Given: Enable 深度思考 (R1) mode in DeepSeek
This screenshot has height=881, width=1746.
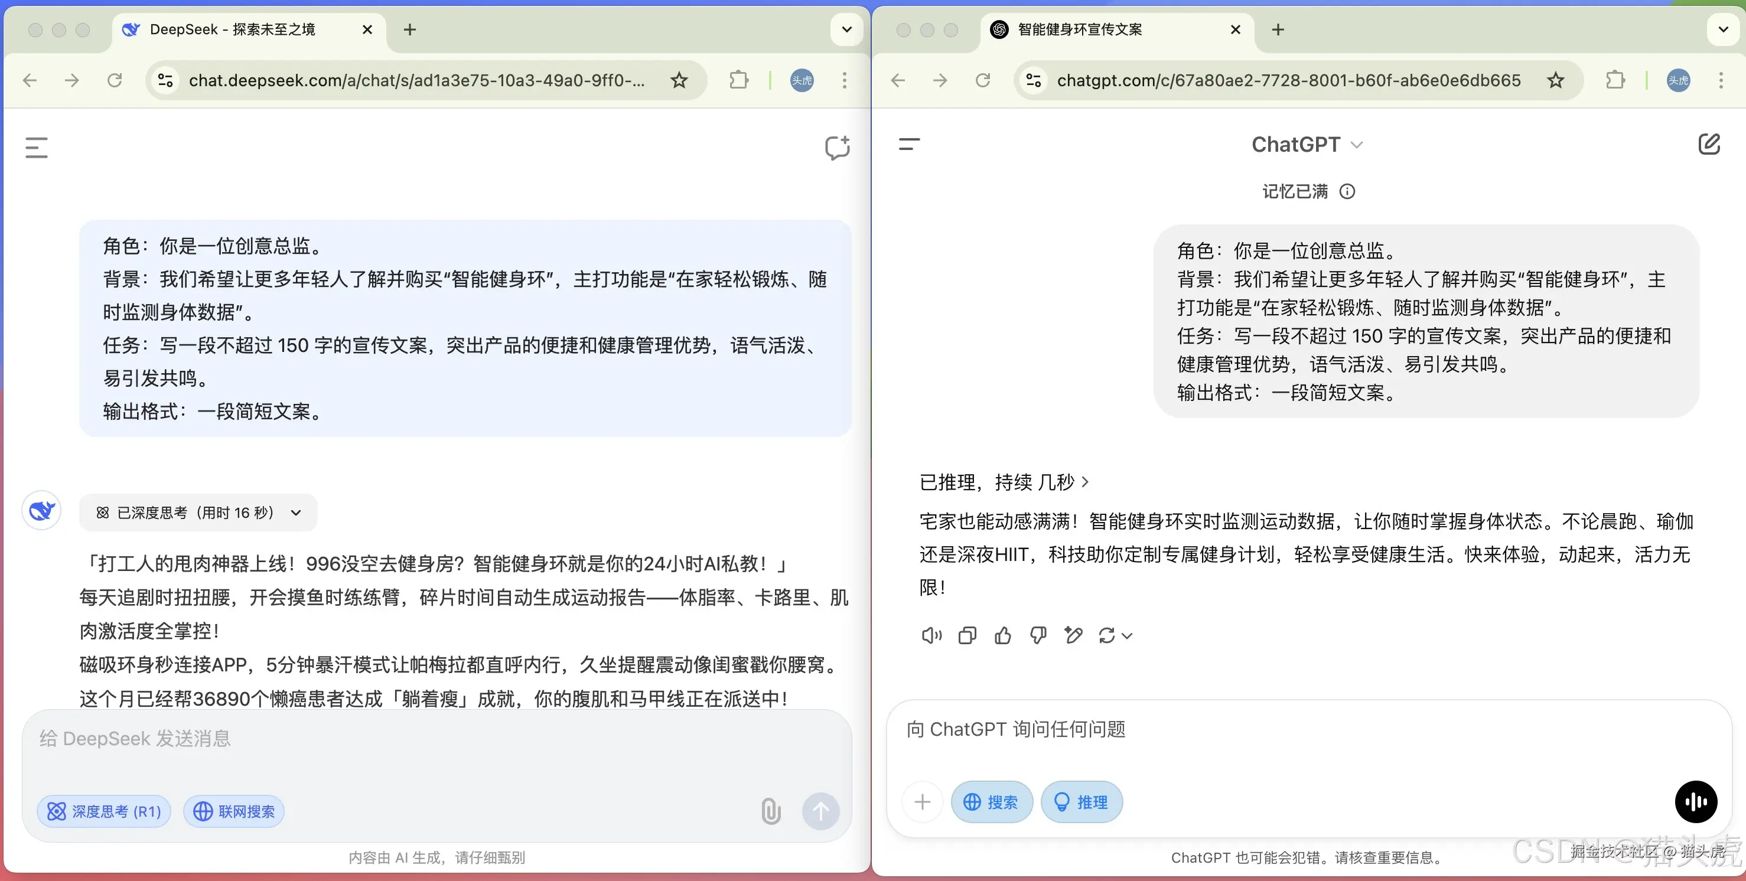Looking at the screenshot, I should click(103, 811).
